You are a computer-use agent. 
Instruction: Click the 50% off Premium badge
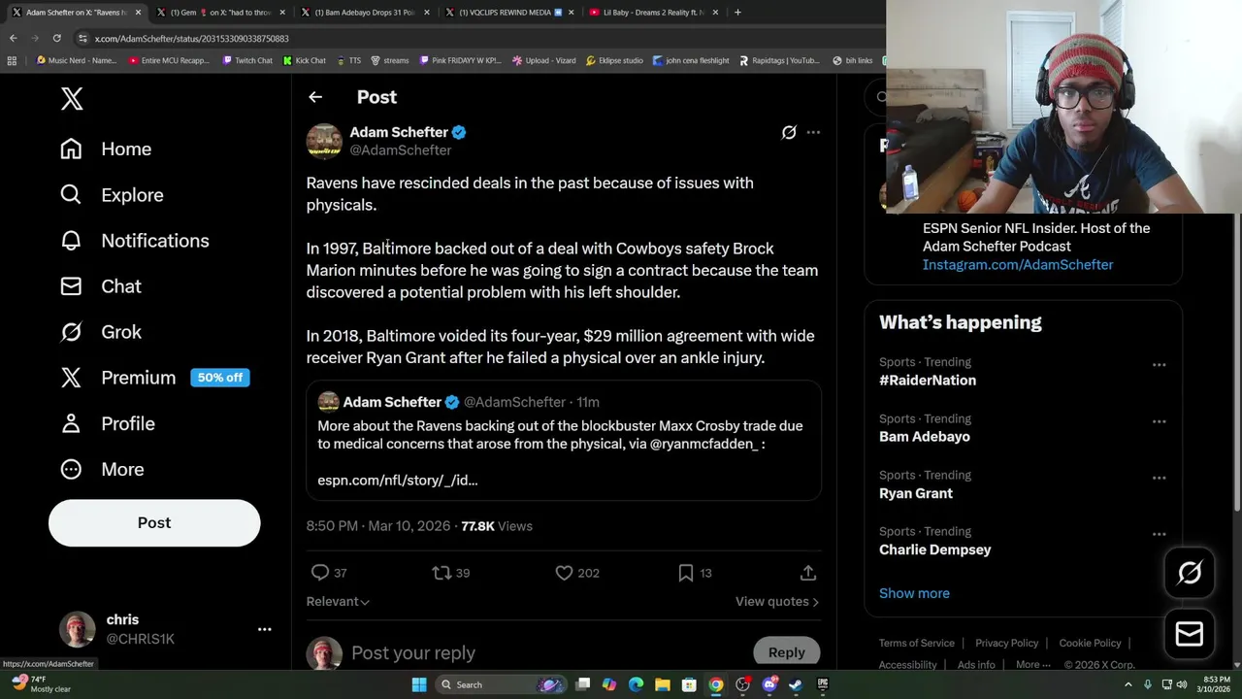click(220, 378)
